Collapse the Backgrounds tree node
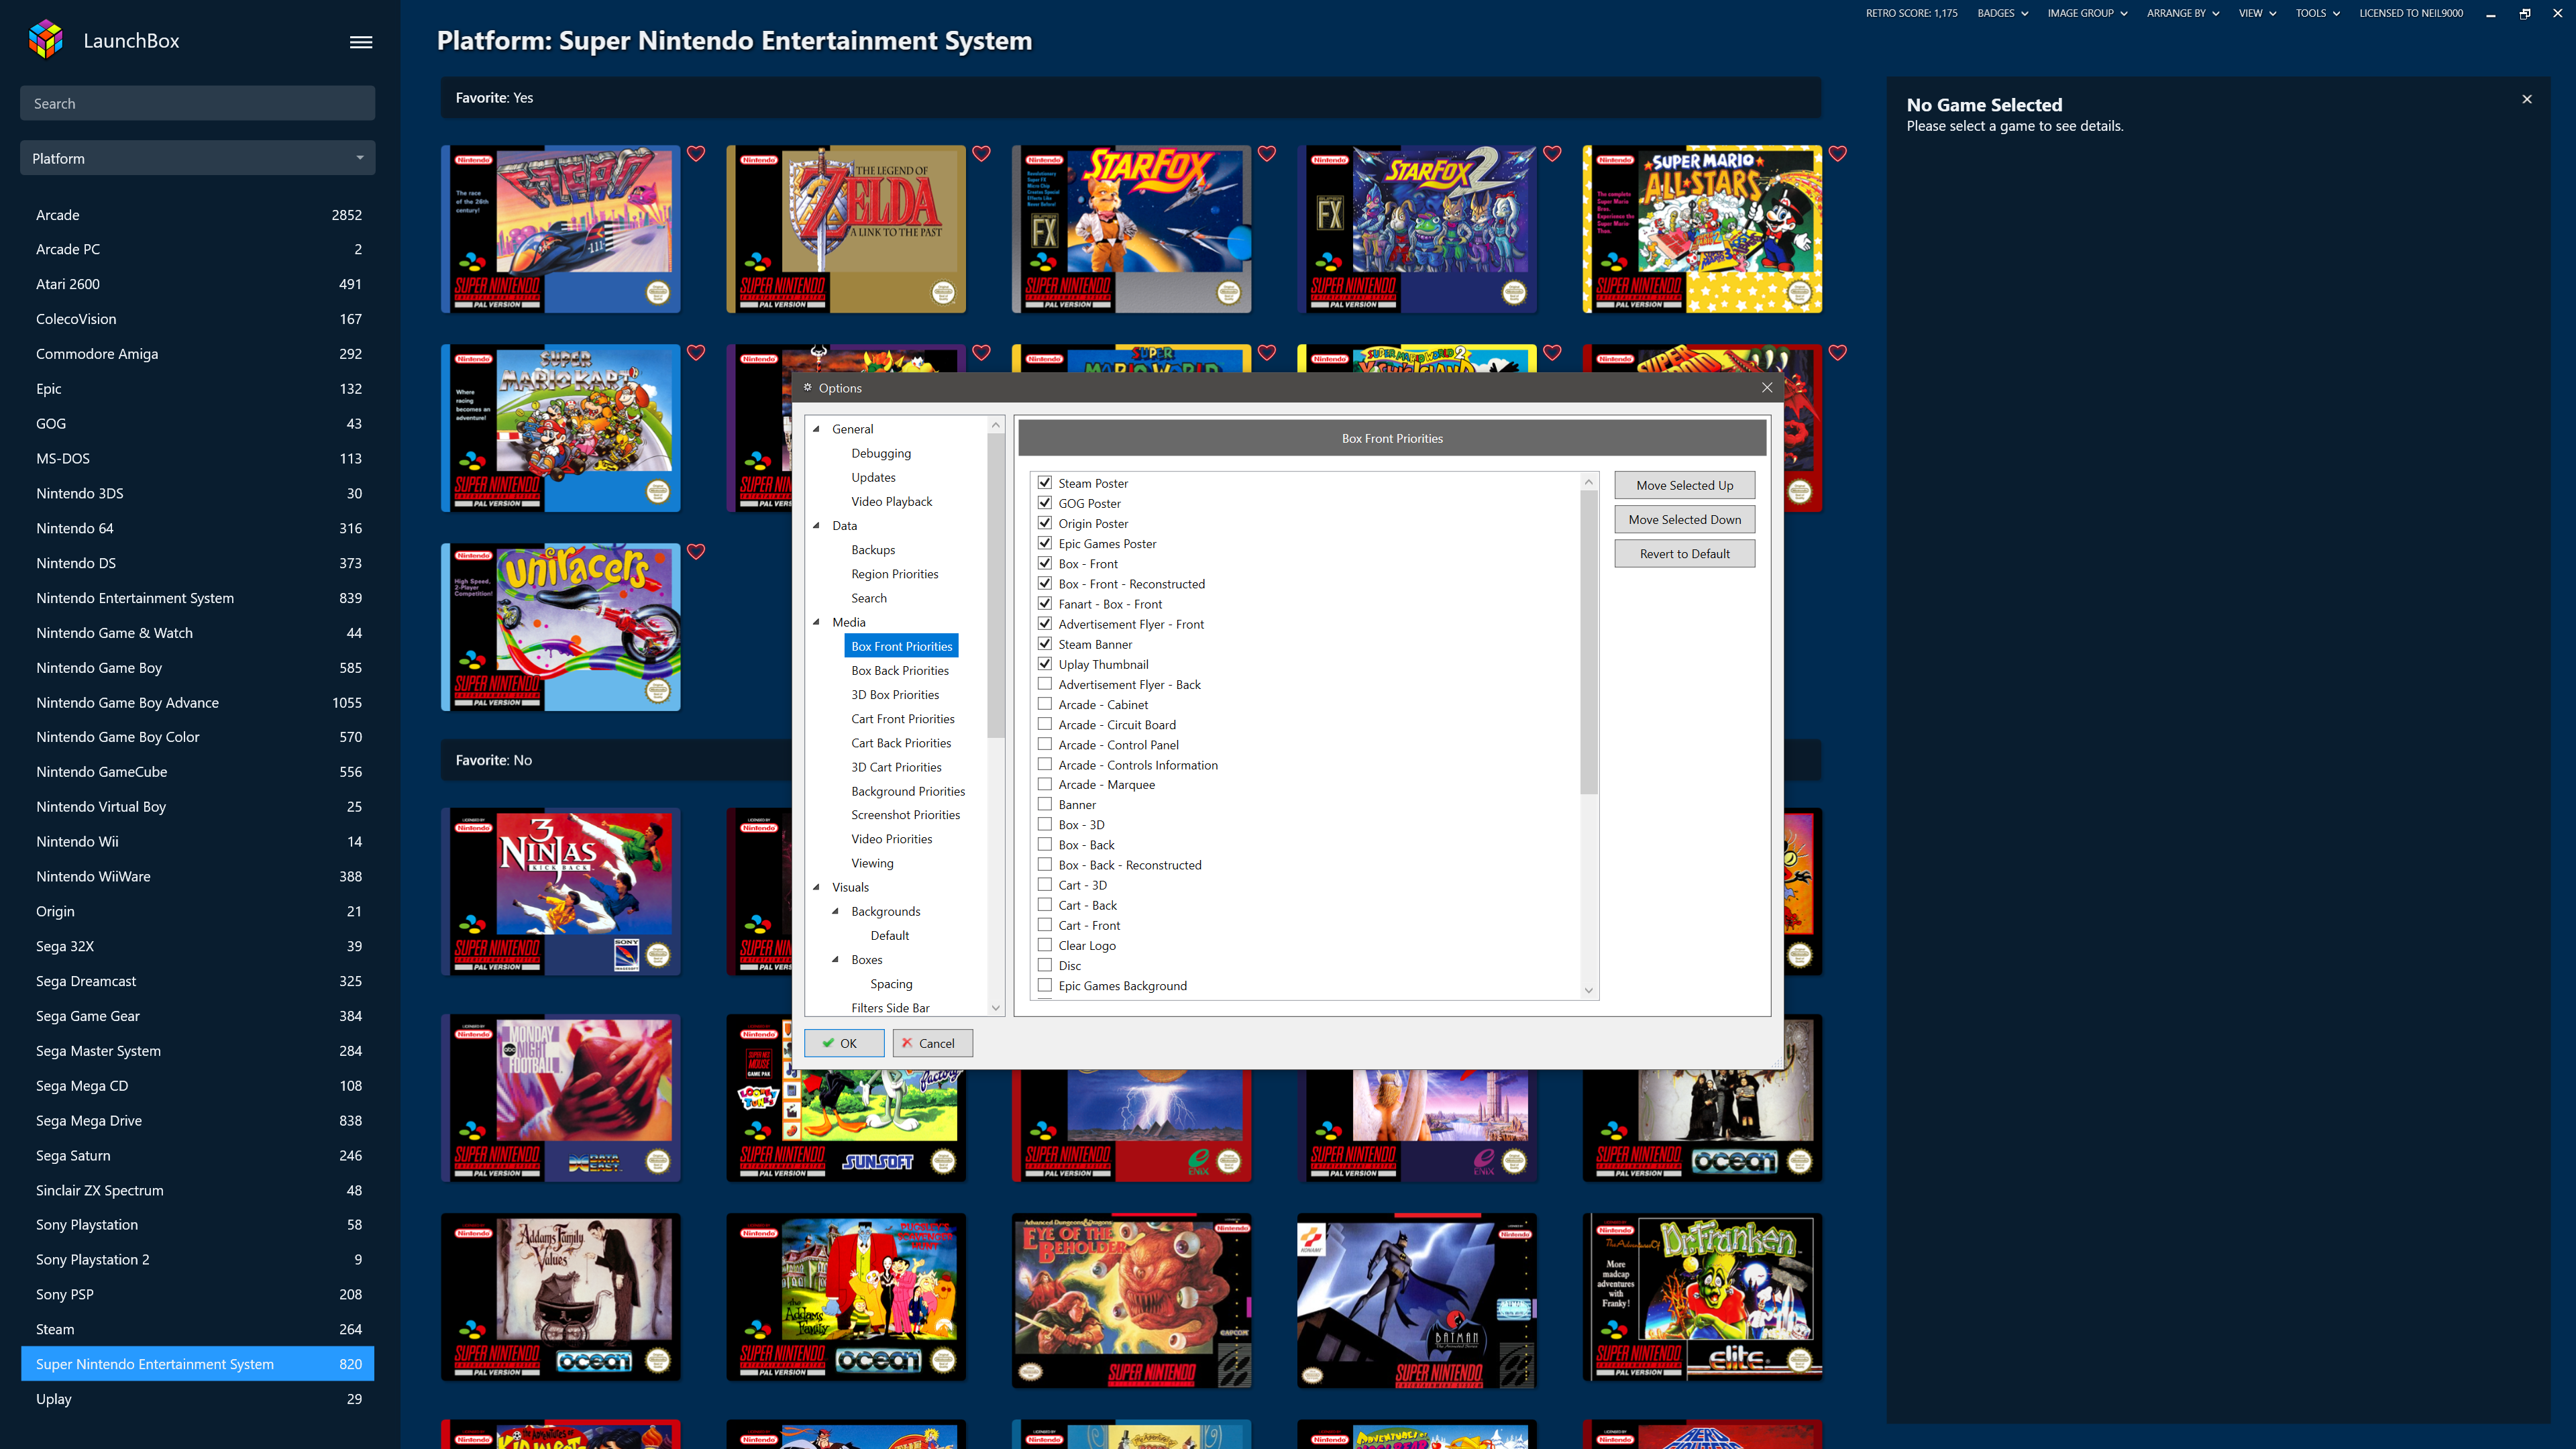Viewport: 2576px width, 1449px height. click(x=835, y=911)
